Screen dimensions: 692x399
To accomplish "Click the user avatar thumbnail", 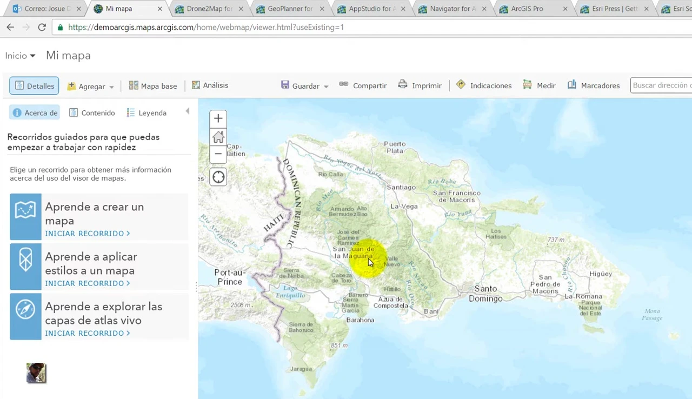I will (36, 373).
